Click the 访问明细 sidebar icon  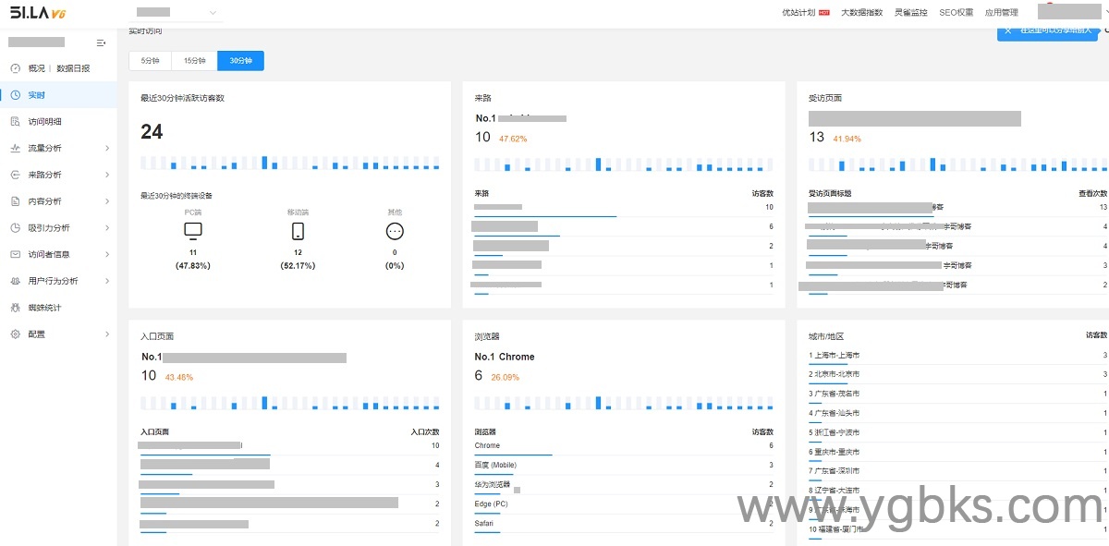(15, 122)
